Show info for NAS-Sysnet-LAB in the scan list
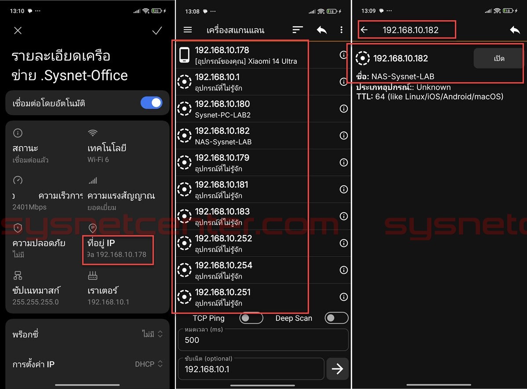Viewport: 527px width, 389px height. coord(343,135)
